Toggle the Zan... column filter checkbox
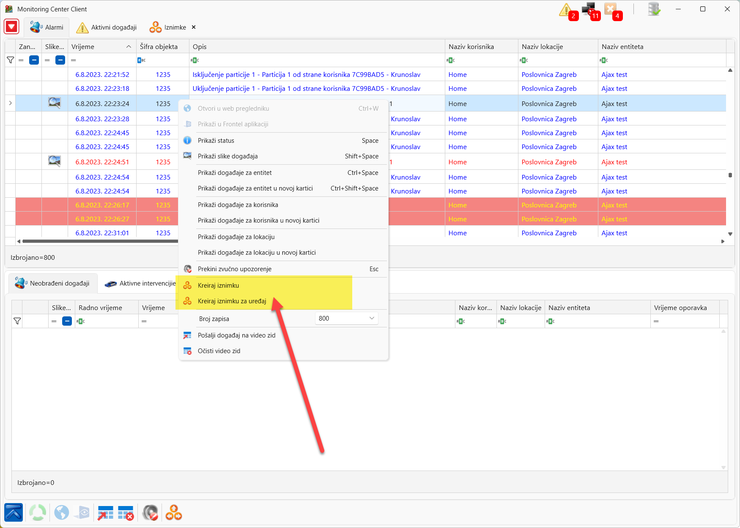740x528 pixels. [x=34, y=60]
